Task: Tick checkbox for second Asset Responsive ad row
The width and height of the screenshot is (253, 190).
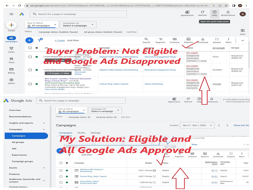Action: coord(30,70)
